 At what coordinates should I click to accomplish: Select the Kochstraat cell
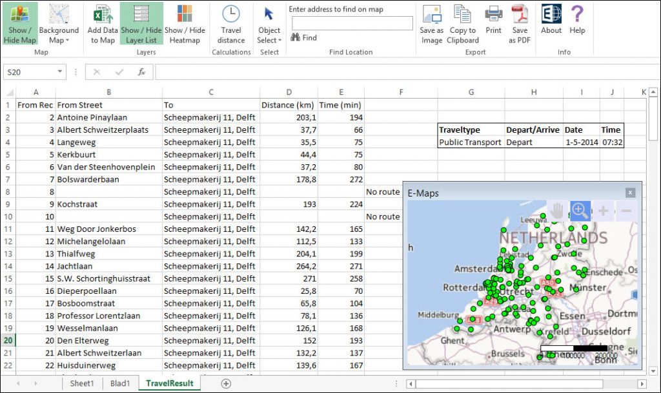click(108, 204)
